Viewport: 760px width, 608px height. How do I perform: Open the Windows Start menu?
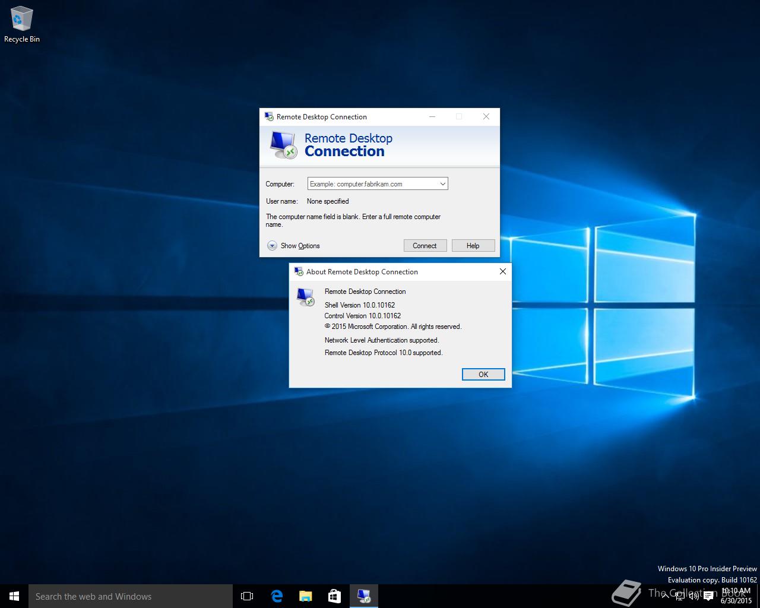click(x=14, y=596)
